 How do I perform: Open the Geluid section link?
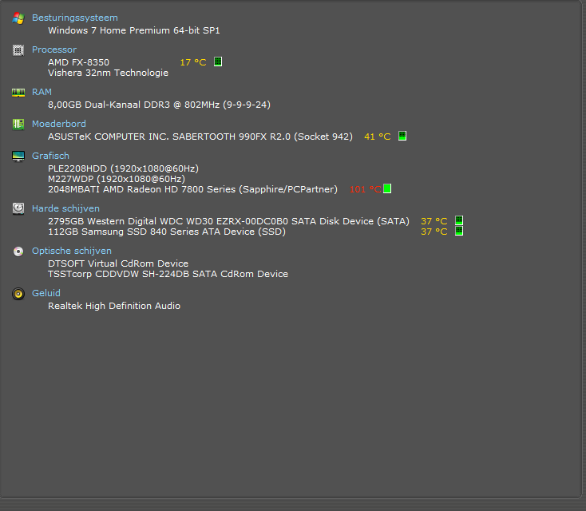[x=46, y=293]
